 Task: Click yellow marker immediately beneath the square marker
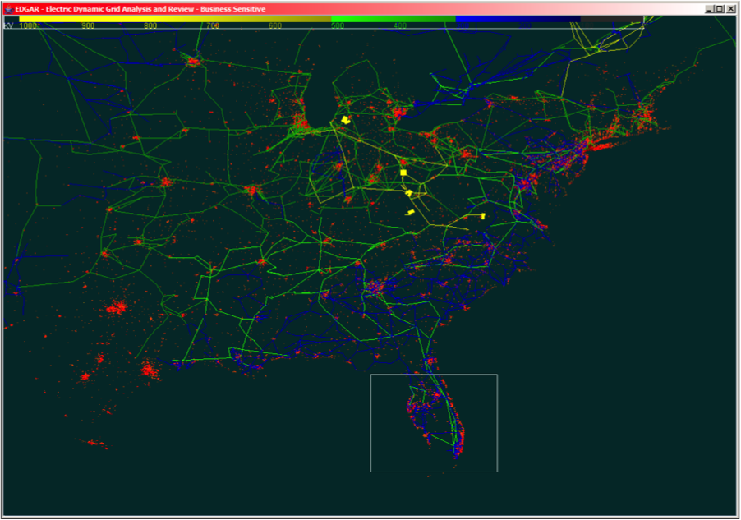409,193
